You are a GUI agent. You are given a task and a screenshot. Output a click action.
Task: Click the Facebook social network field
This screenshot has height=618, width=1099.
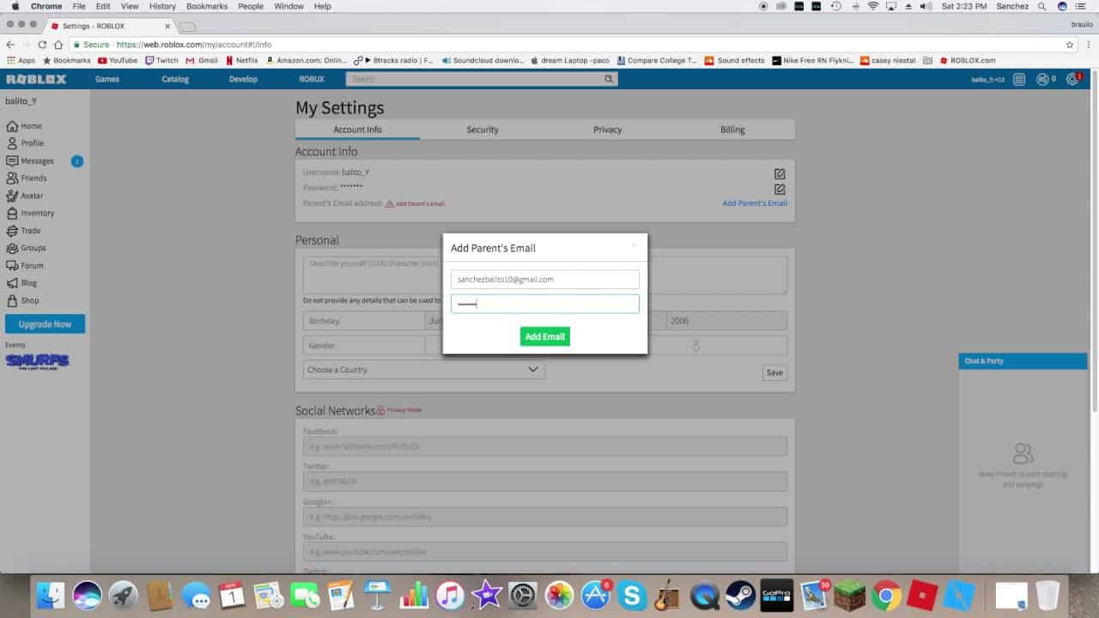544,446
